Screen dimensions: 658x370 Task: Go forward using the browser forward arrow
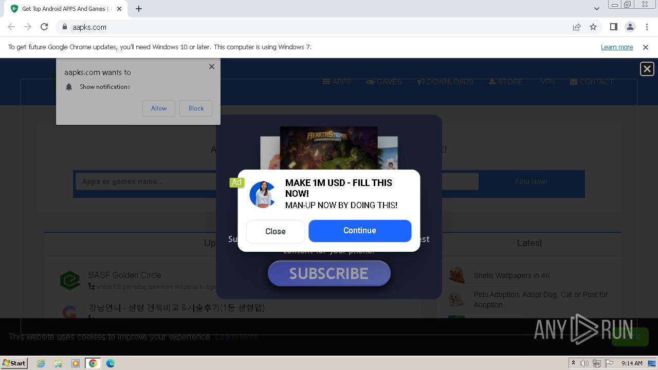coord(28,27)
